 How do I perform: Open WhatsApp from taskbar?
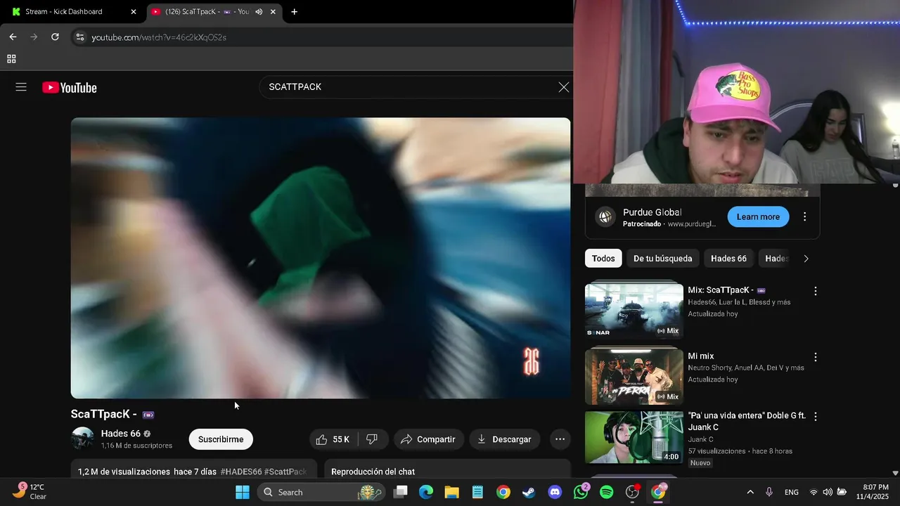tap(581, 492)
